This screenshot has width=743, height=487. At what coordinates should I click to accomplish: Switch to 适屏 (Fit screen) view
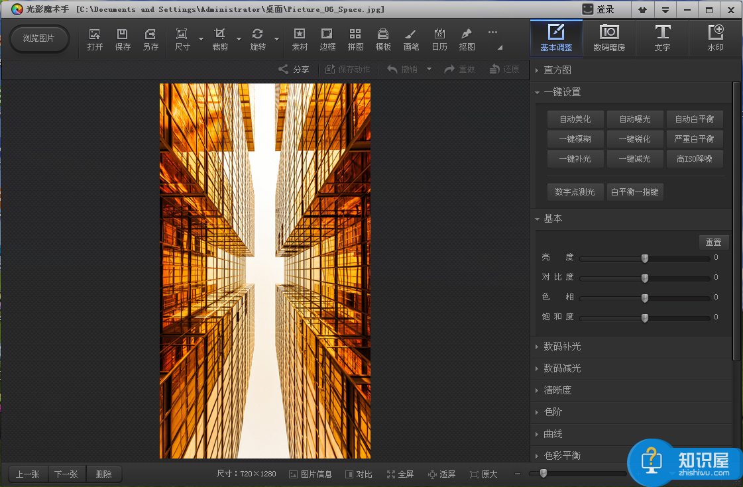pyautogui.click(x=441, y=474)
